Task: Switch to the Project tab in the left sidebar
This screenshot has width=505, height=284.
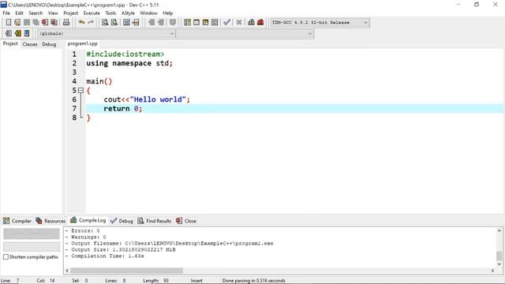Action: [10, 43]
